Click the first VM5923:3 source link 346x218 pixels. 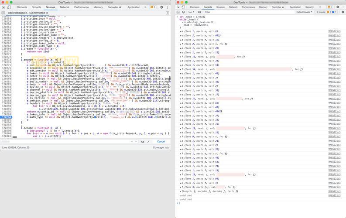[334, 31]
